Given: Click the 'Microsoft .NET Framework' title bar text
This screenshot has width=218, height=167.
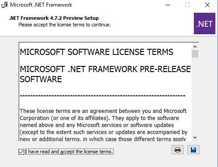Looking at the screenshot, I should pyautogui.click(x=41, y=5).
